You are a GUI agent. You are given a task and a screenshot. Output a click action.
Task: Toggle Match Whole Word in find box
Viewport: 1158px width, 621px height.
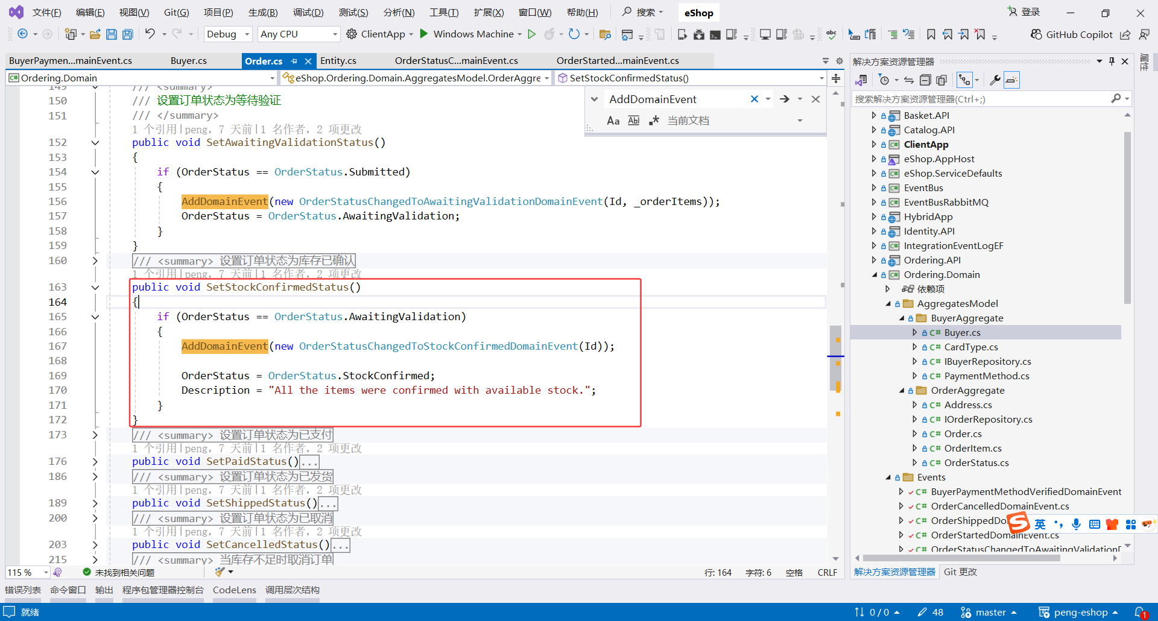point(633,121)
